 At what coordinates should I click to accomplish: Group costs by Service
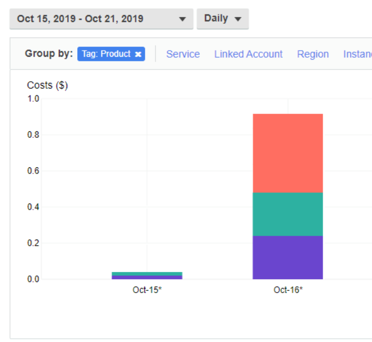click(x=183, y=54)
